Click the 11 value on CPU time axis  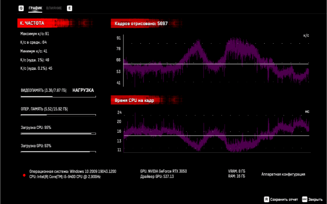point(119,150)
